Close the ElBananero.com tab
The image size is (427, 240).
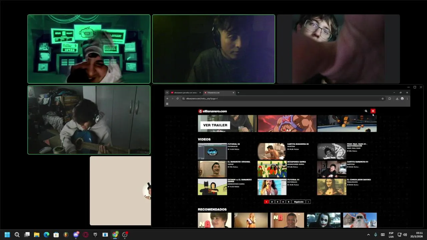[x=234, y=93]
